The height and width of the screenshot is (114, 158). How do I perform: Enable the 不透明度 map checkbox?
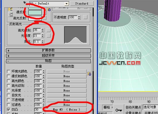[x=9, y=100]
